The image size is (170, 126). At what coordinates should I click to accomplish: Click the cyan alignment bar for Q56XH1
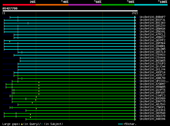click(70, 32)
